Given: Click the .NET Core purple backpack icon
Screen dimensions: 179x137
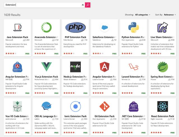Looking at the screenshot, I should [x=134, y=107].
